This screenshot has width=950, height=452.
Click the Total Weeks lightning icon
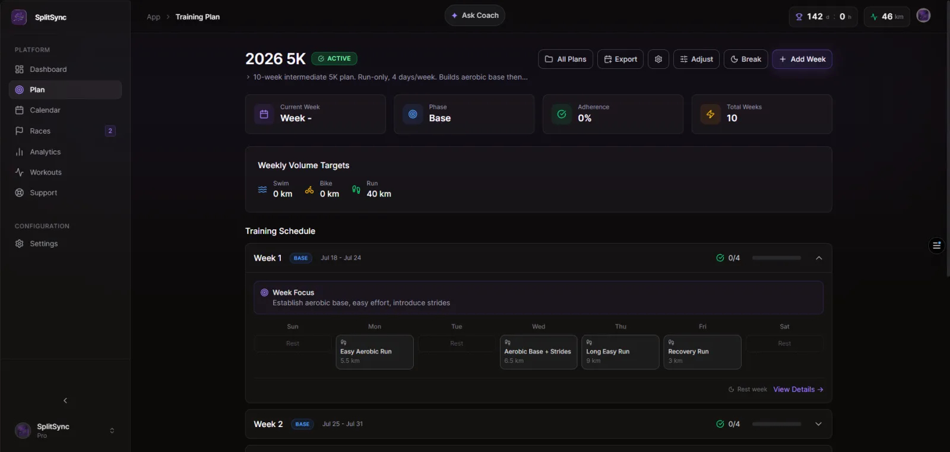point(710,114)
